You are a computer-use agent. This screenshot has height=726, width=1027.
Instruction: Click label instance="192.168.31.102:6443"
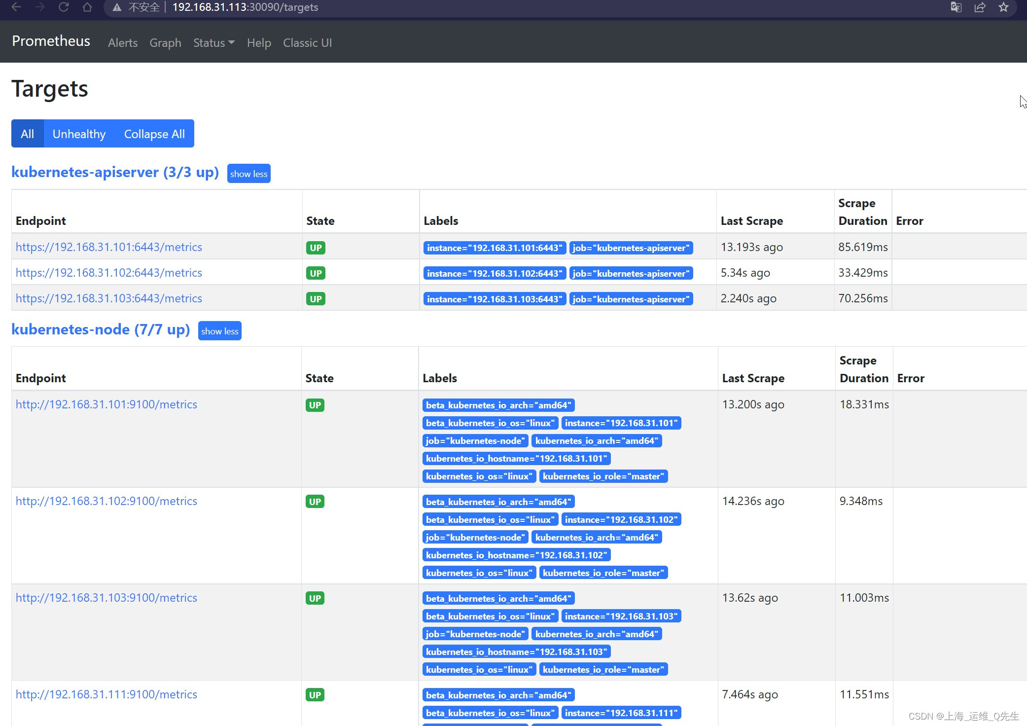point(495,273)
